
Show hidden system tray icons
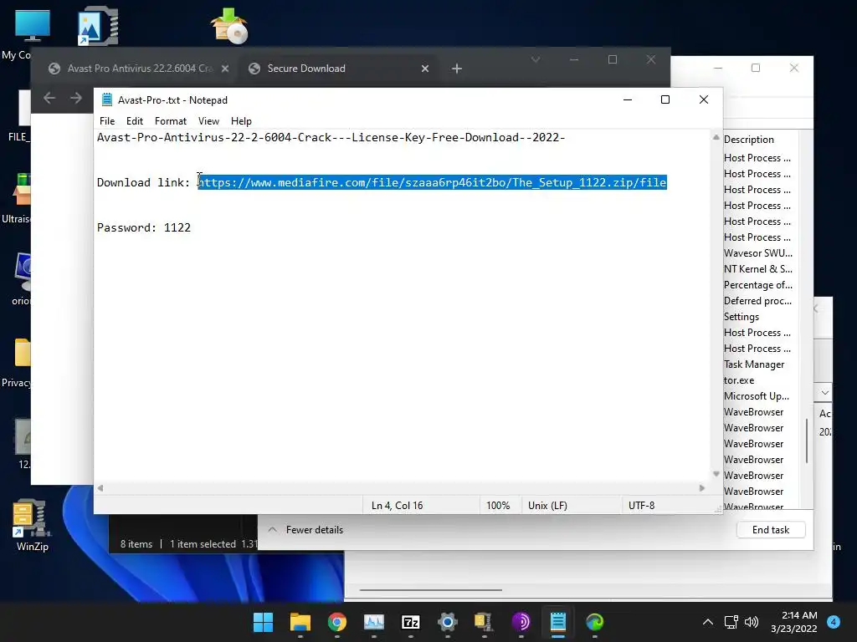(708, 622)
